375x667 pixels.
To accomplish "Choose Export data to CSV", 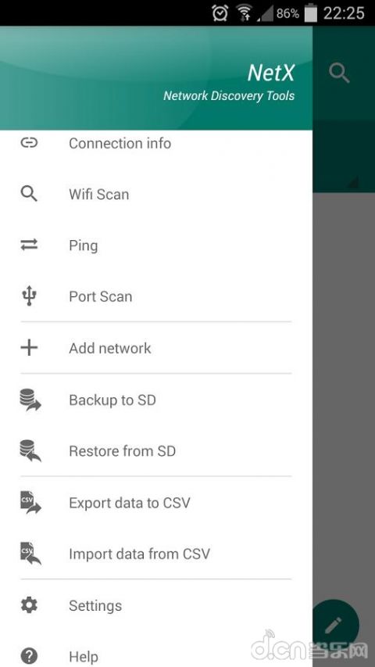I will (x=155, y=502).
